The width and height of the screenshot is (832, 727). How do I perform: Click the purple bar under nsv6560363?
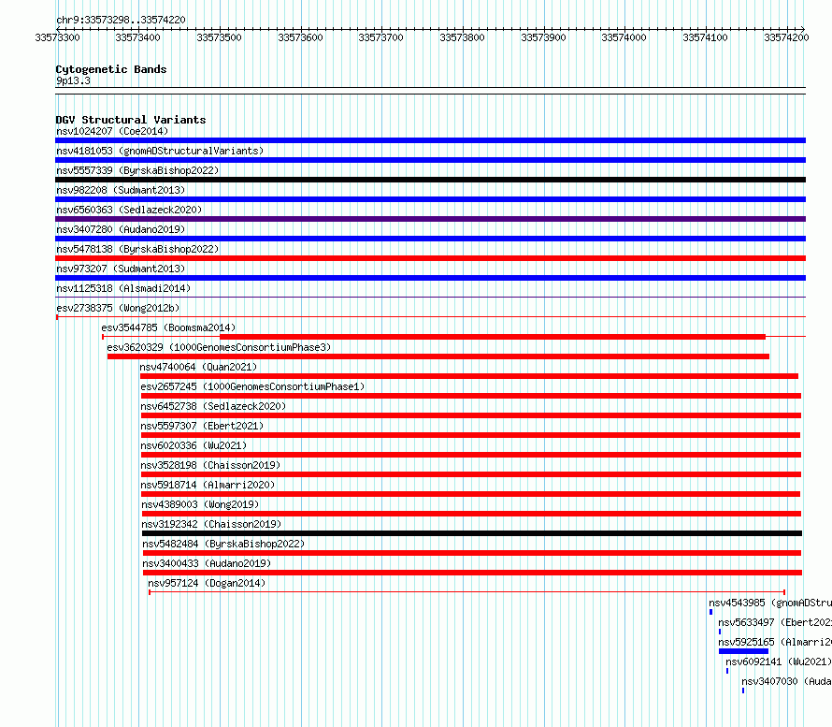coord(430,219)
